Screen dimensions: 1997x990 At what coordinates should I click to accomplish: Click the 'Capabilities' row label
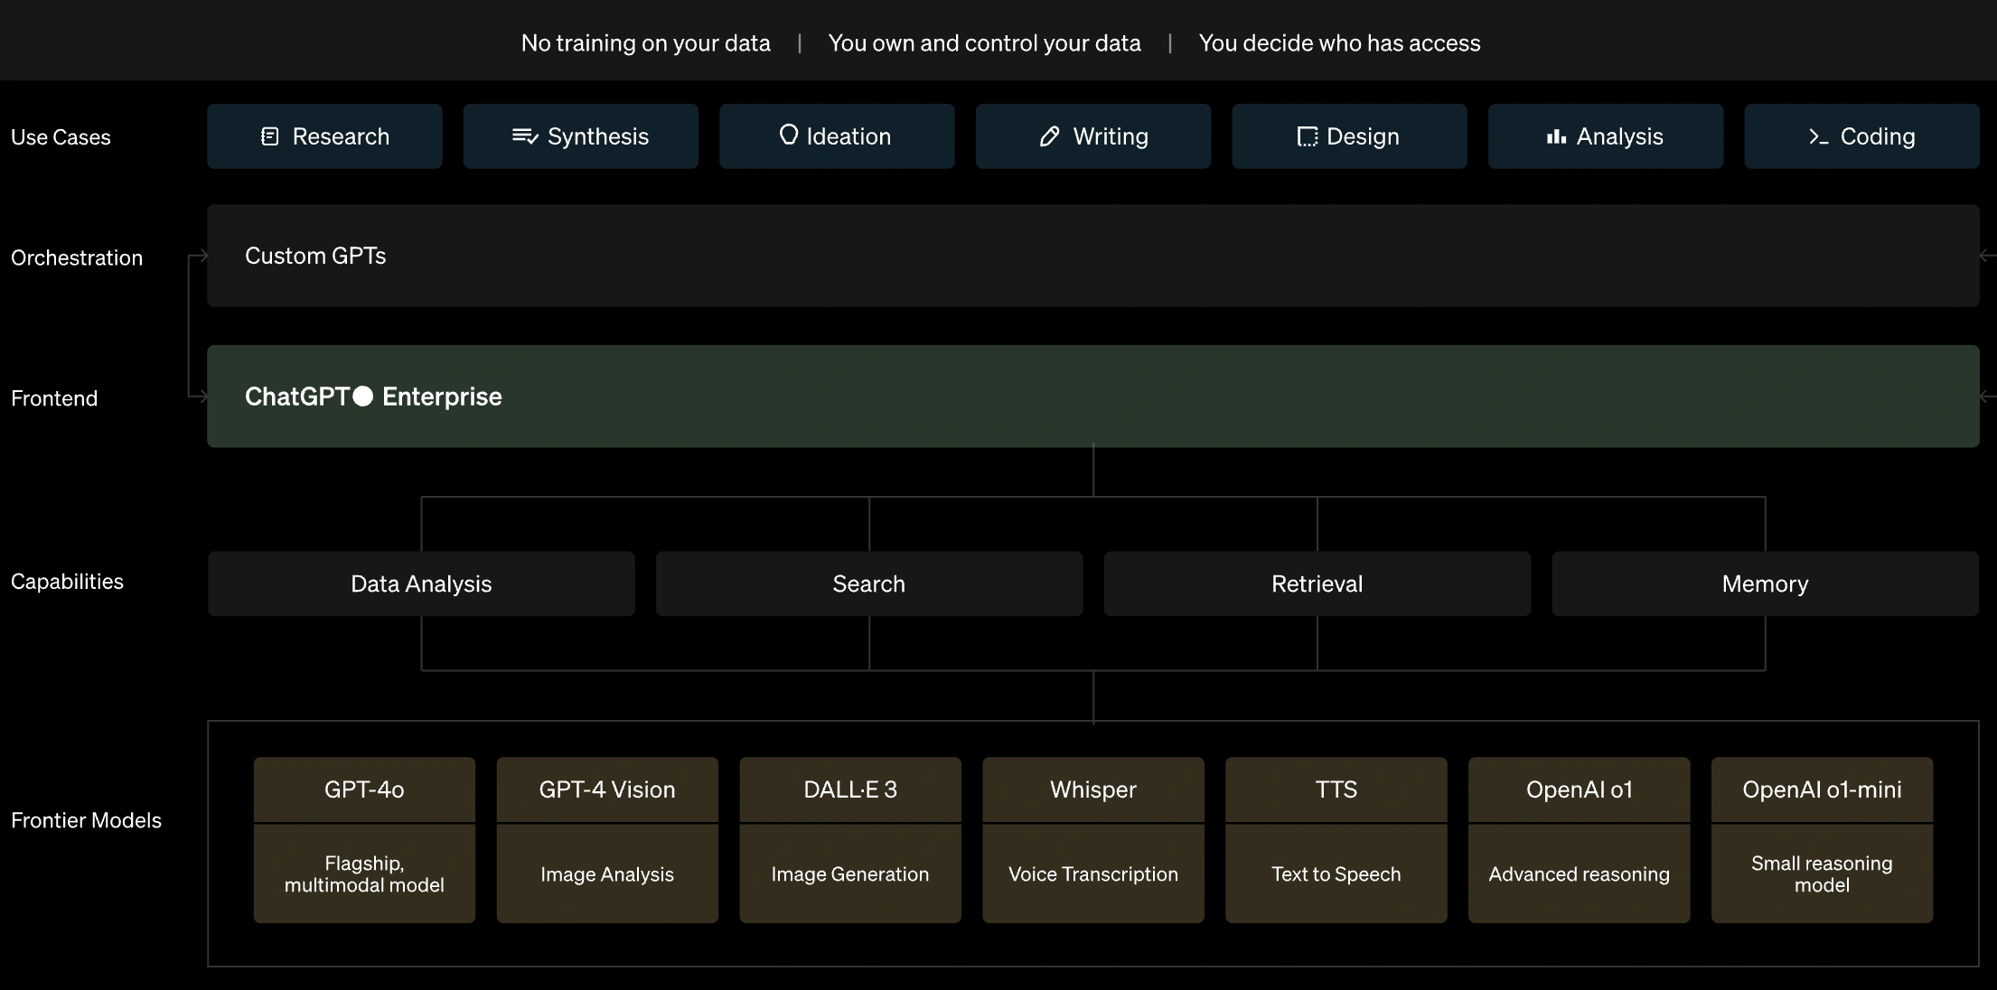tap(67, 582)
